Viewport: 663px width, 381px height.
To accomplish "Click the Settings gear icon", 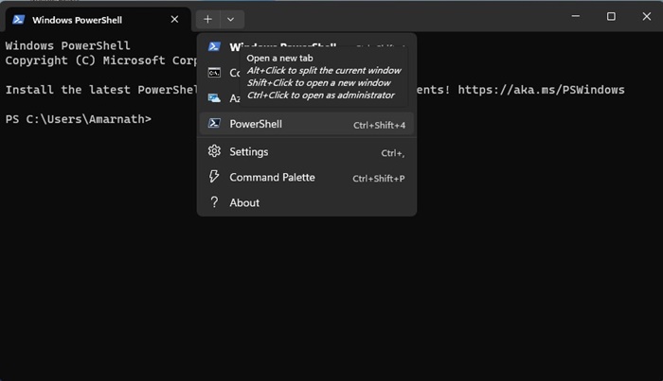I will (x=214, y=151).
